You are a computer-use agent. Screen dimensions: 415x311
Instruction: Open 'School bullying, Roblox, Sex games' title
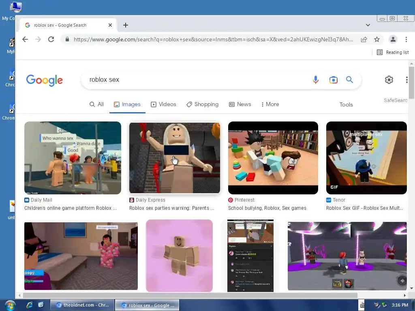click(x=267, y=208)
